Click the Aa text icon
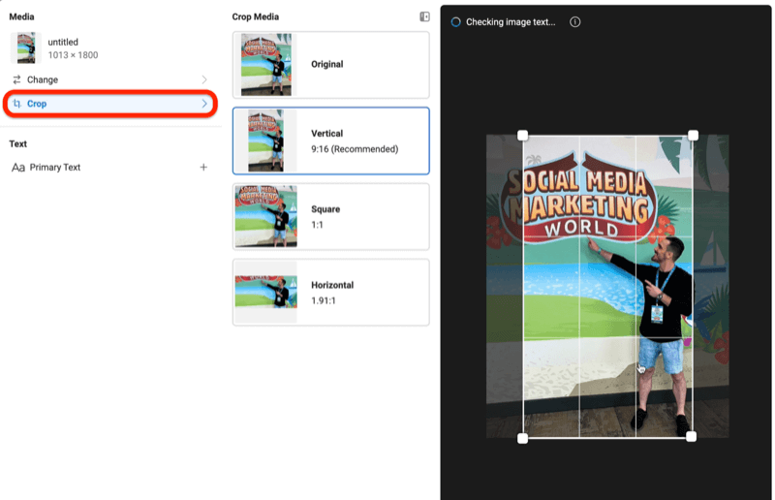This screenshot has height=500, width=775. [x=18, y=168]
